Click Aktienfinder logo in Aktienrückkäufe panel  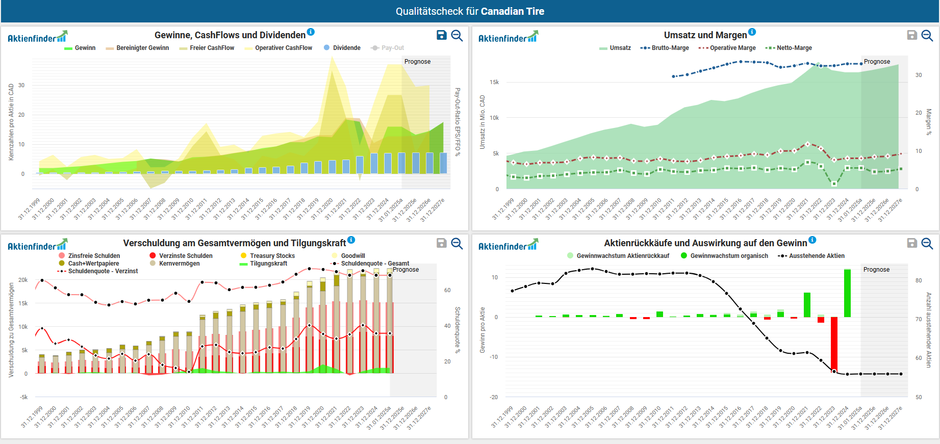(508, 245)
